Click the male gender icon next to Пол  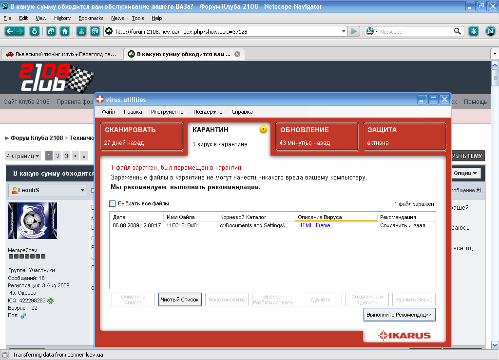click(x=23, y=316)
